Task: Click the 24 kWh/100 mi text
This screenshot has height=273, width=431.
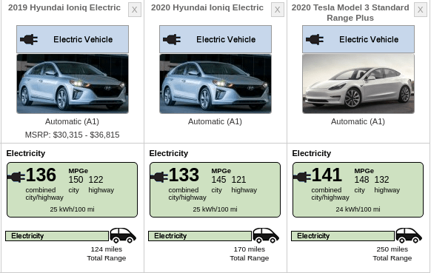Action: tap(358, 209)
